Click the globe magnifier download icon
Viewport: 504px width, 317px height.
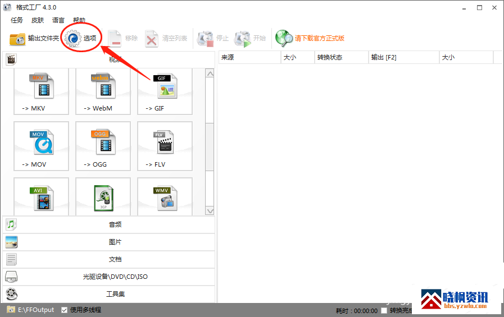284,38
